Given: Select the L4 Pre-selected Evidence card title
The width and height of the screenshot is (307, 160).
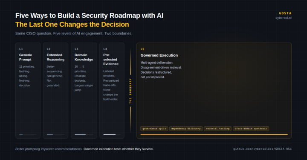Looking at the screenshot, I should (111, 60).
